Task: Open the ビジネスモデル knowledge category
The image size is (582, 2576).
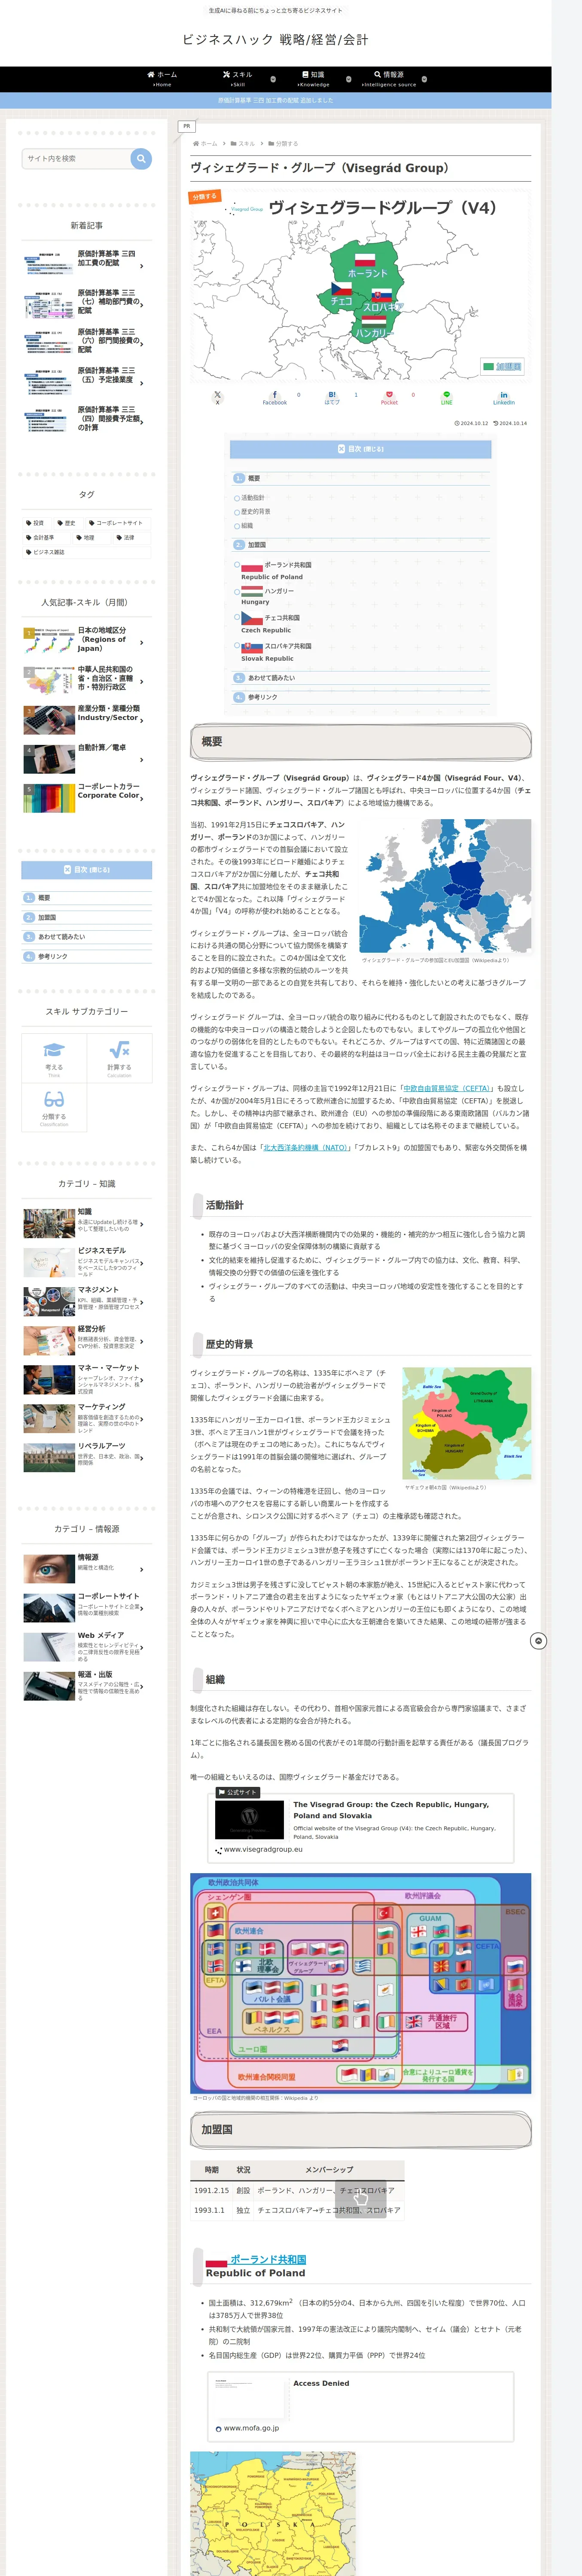Action: [87, 1261]
